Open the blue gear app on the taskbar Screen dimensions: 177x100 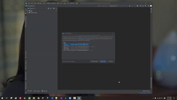pos(70,98)
